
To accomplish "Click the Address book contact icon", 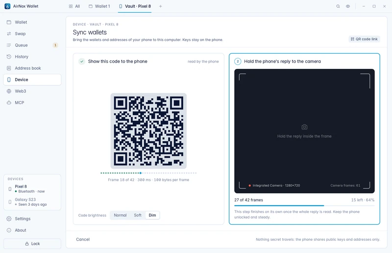I will (9, 68).
